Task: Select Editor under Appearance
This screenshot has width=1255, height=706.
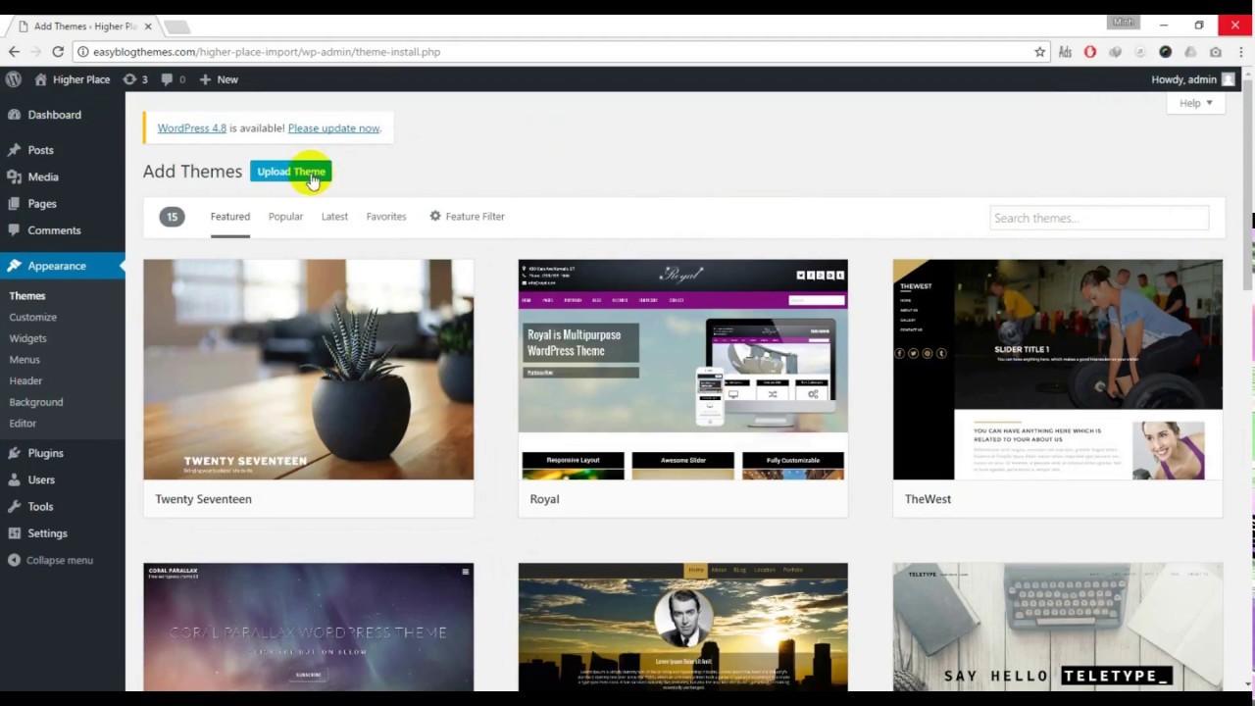Action: pyautogui.click(x=23, y=424)
